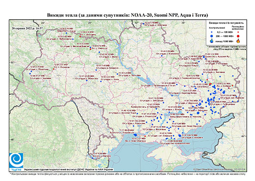The width and height of the screenshot is (255, 181).
Task: Click large blue heat marker on Azov coast
Action: coord(180,136)
